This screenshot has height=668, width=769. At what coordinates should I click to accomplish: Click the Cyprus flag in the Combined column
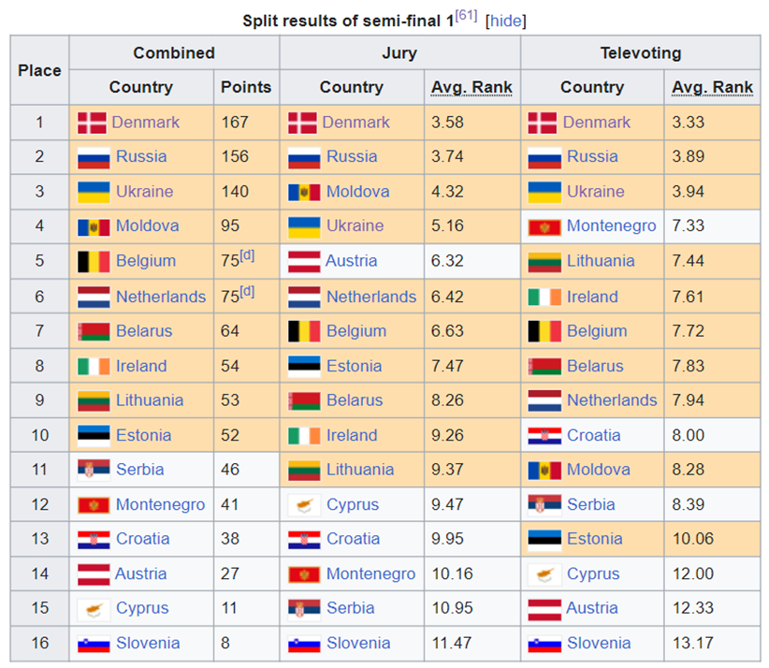(x=94, y=609)
